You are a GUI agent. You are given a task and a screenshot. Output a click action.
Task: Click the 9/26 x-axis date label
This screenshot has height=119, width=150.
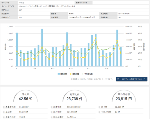pos(106,69)
